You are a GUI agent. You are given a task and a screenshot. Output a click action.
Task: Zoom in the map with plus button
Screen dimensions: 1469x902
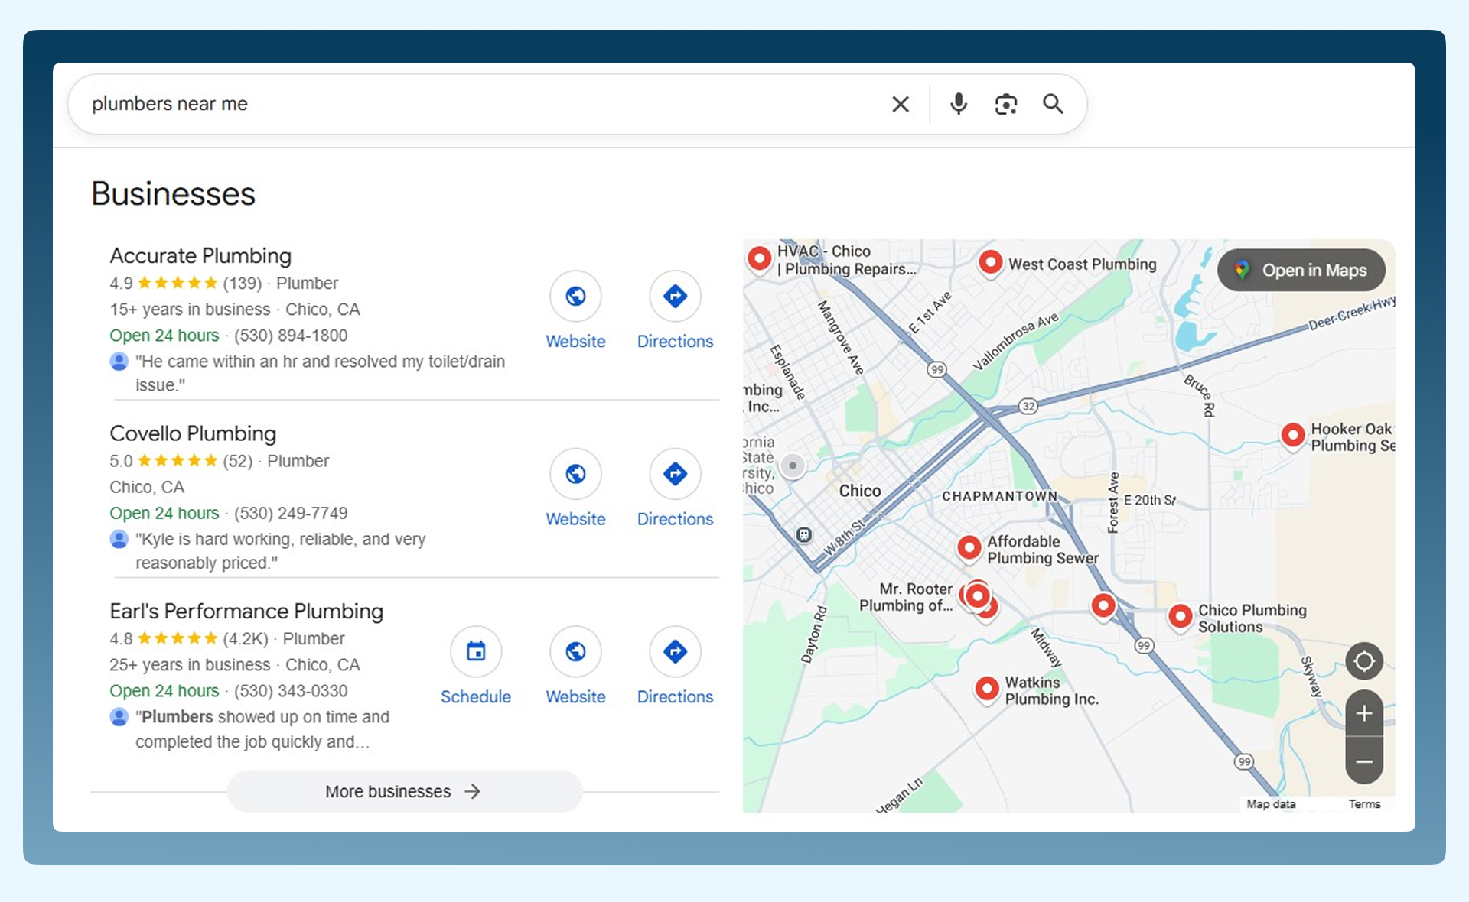1364,713
